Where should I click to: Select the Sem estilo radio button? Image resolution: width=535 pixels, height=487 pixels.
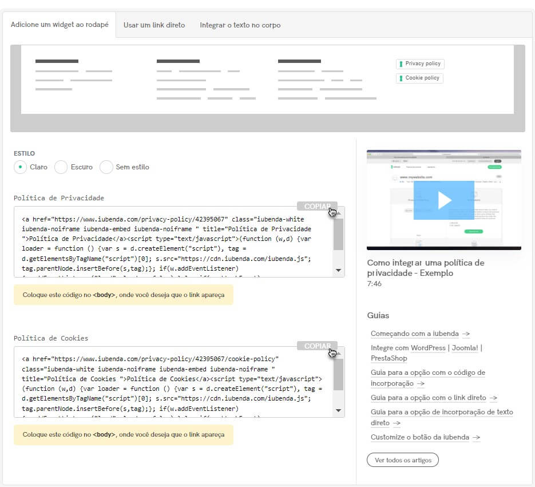[x=106, y=167]
